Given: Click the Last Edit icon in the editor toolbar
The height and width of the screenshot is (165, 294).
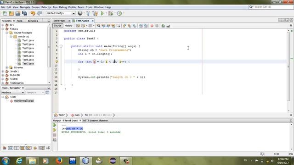Looking at the screenshot, I should pyautogui.click(x=78, y=26).
